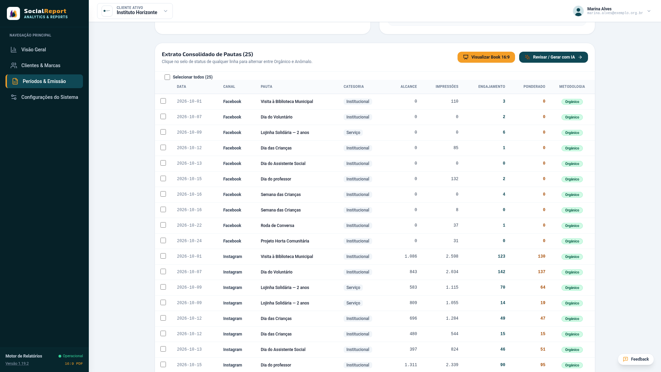Image resolution: width=661 pixels, height=372 pixels.
Task: Click the Períodos & Emissão document icon
Action: (15, 81)
